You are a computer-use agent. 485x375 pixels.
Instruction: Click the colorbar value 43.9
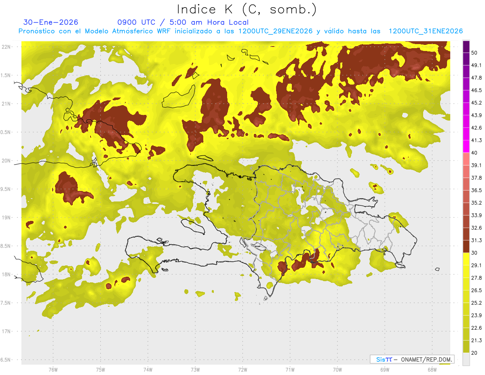(477, 115)
